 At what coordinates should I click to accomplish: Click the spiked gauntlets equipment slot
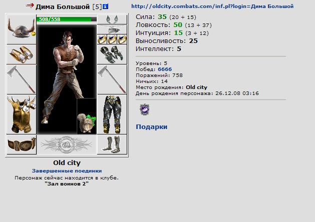pyautogui.click(x=112, y=54)
